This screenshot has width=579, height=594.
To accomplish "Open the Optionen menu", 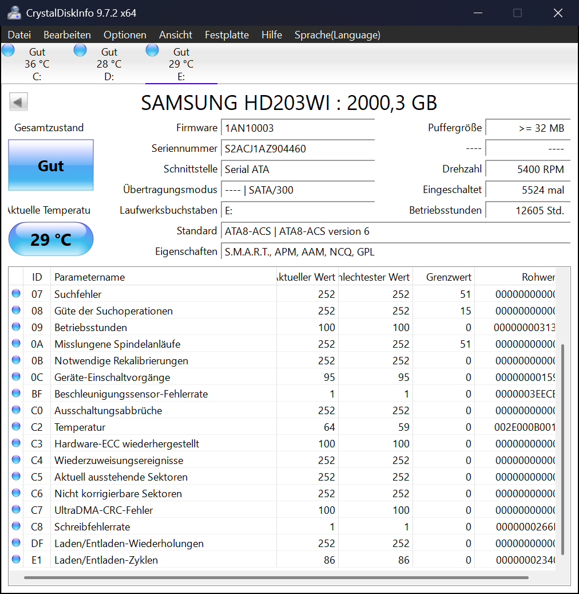I will 125,35.
